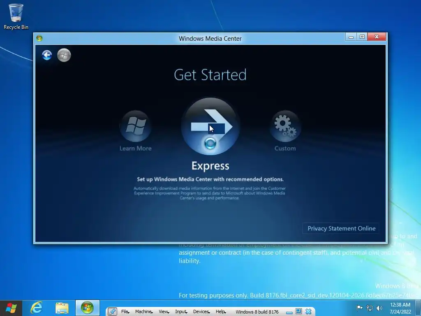Open the View menu in VM toolbar
421x316 pixels.
(164, 311)
